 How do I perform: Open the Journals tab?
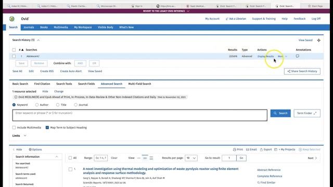29,28
